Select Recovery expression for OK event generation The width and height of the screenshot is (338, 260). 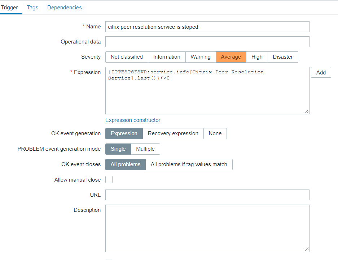(x=173, y=133)
